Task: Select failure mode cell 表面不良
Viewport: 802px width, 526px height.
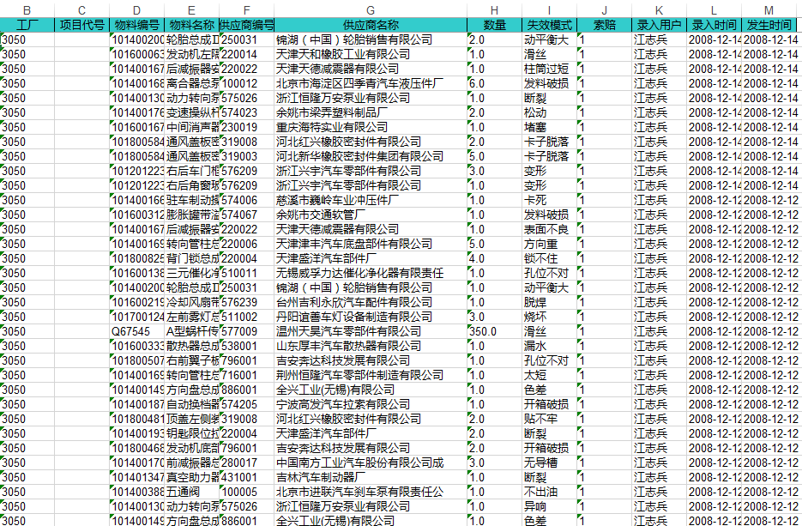Action: coord(549,229)
